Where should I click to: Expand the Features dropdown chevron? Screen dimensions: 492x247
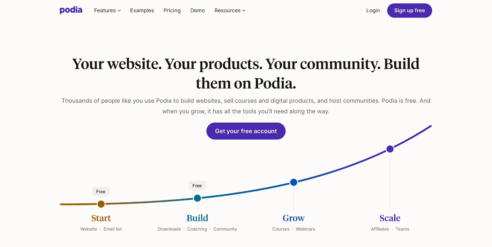119,10
